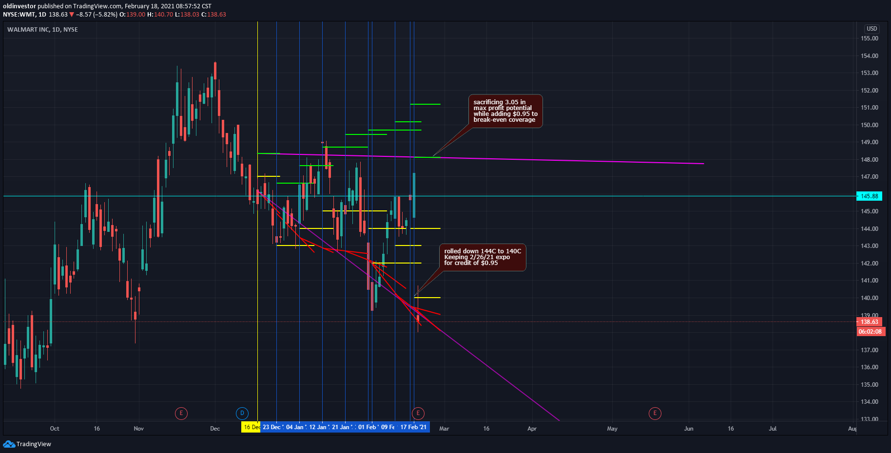Click the L:138.03 low value in header
The width and height of the screenshot is (891, 453).
point(187,15)
